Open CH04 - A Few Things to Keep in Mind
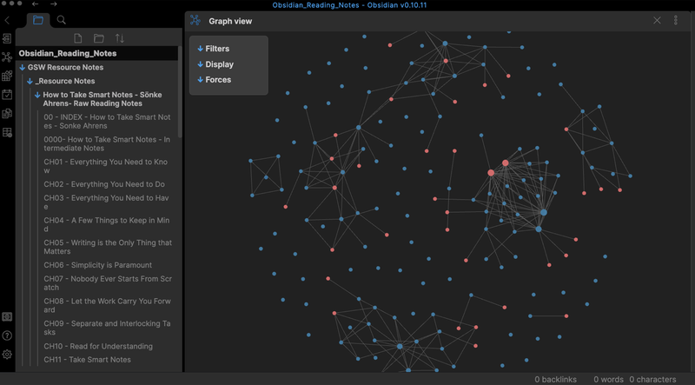The image size is (695, 385). click(x=107, y=224)
